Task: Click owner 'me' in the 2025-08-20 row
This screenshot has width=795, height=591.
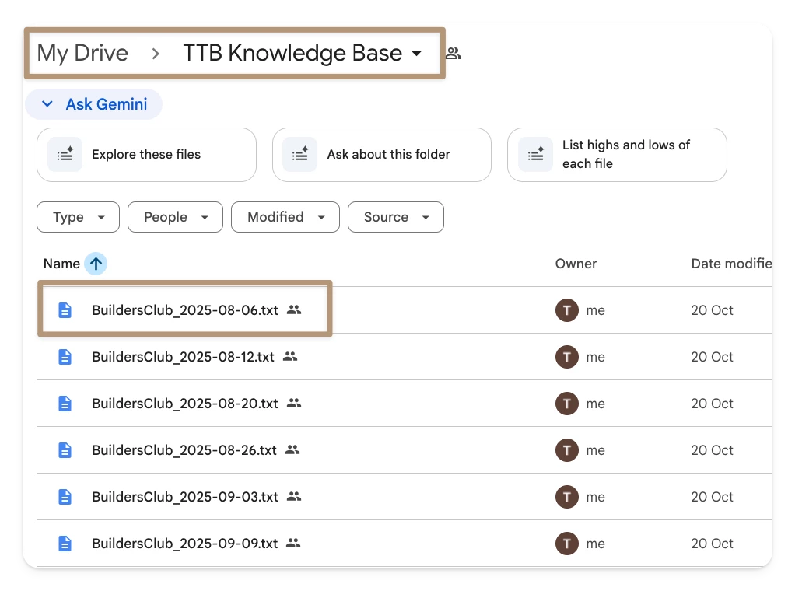Action: 596,404
